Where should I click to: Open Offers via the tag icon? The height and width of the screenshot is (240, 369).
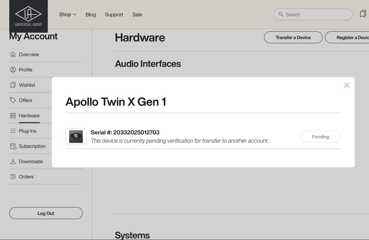pos(13,100)
